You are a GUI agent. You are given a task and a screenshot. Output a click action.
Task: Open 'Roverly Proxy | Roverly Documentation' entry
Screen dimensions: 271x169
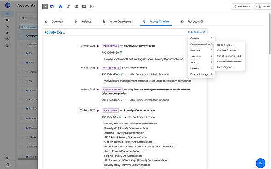tap(127, 165)
